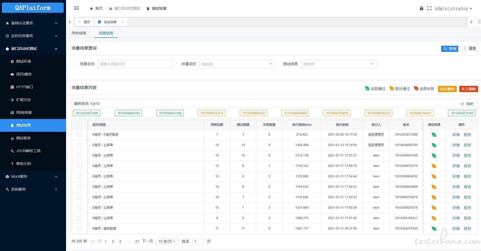Expand 系统服务 sidebar menu
This screenshot has height=251, width=481.
33,189
